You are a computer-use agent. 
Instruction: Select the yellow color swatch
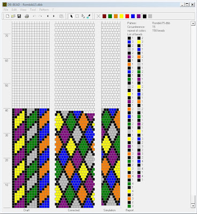(122, 16)
